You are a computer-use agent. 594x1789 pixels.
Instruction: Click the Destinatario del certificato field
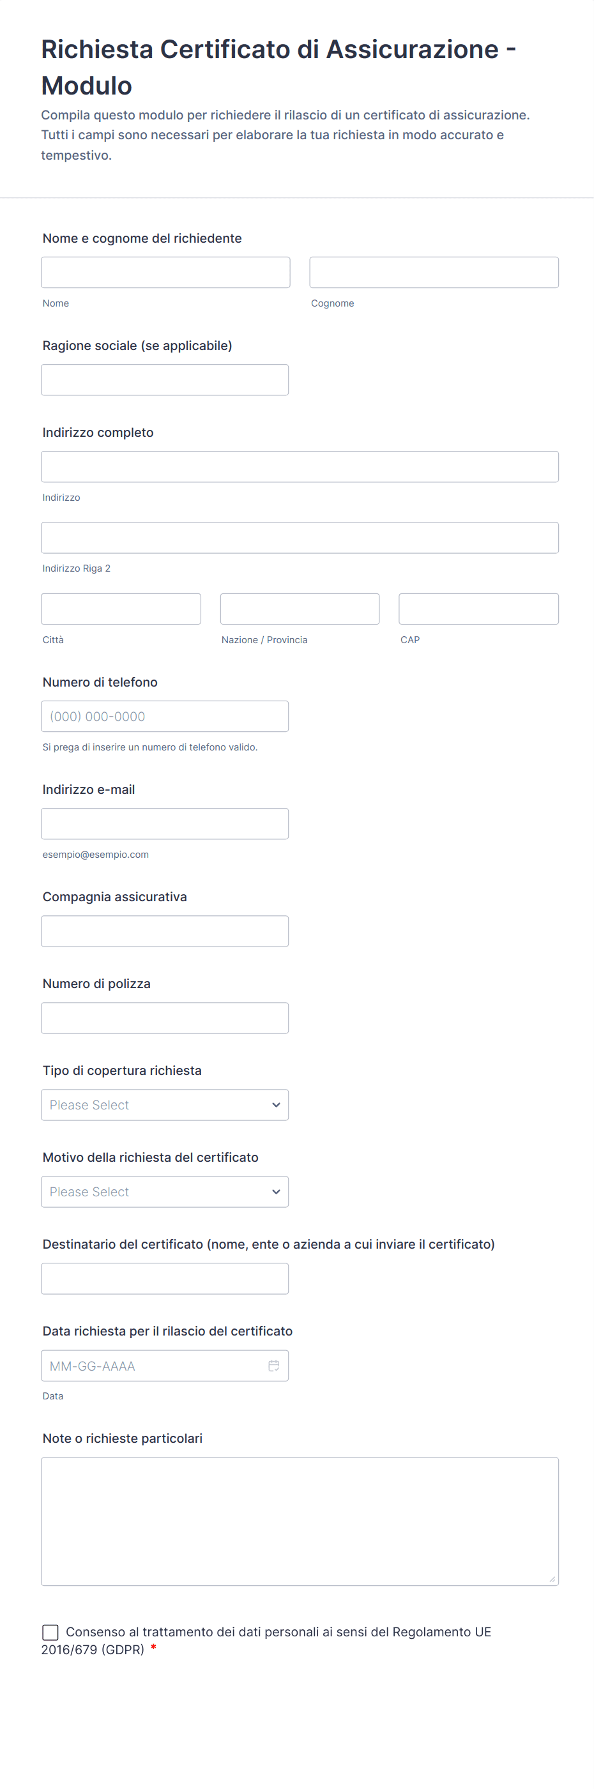tap(165, 1278)
